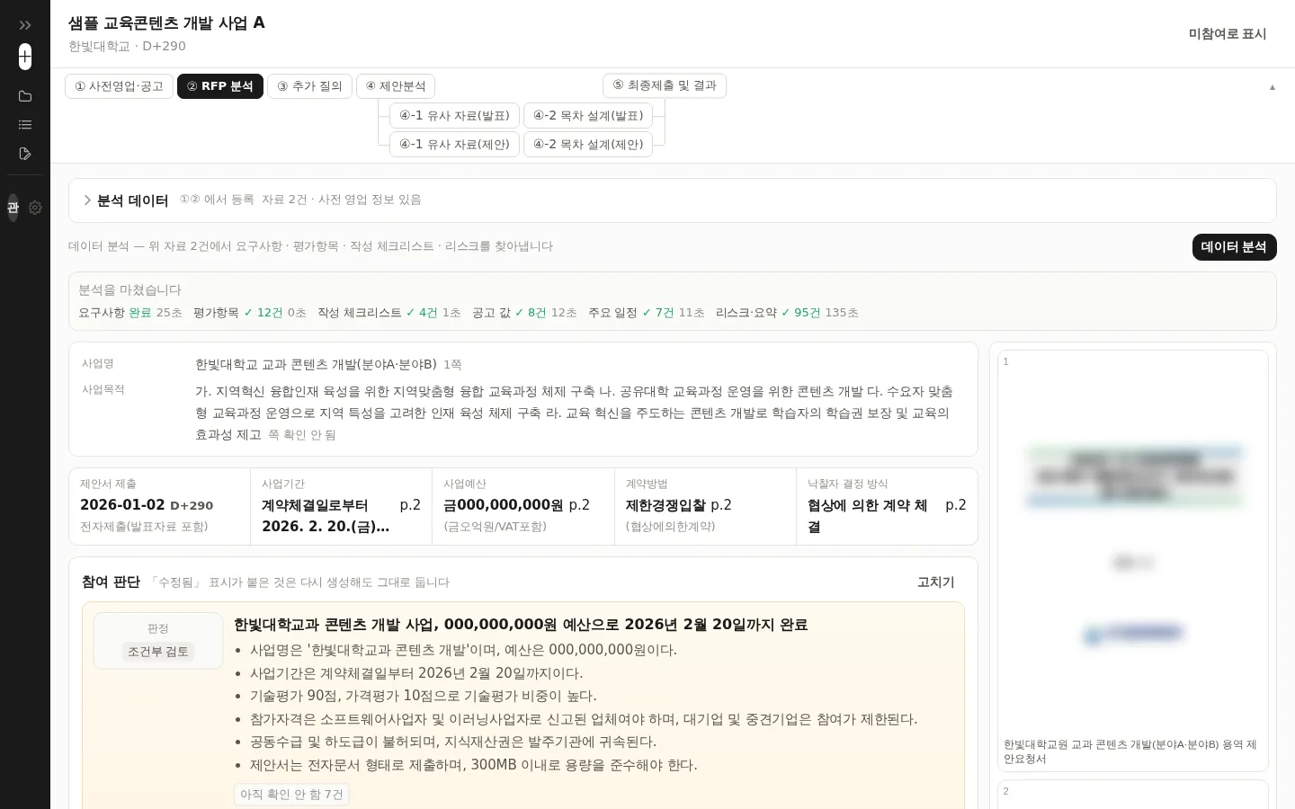Image resolution: width=1295 pixels, height=809 pixels.
Task: Click the p.2 reference in 낙찰자 결정 방식 card
Action: (956, 505)
